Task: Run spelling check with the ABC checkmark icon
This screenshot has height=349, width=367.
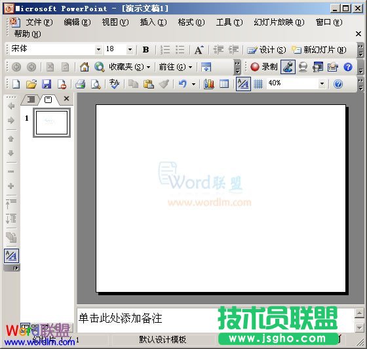Action: tap(114, 84)
